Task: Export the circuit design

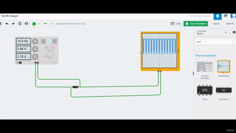Action: [216, 24]
